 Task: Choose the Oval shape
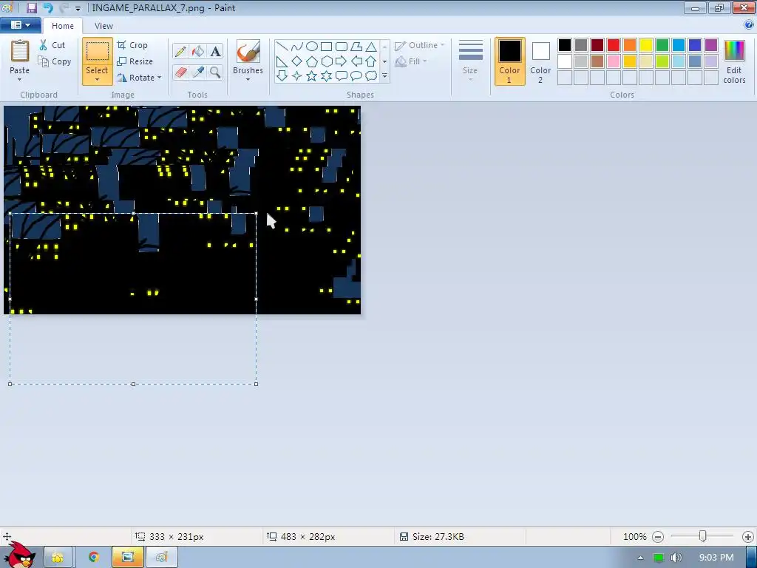(312, 47)
